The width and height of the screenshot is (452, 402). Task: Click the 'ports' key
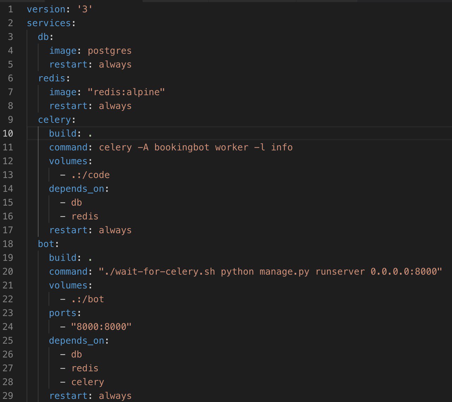pos(63,313)
